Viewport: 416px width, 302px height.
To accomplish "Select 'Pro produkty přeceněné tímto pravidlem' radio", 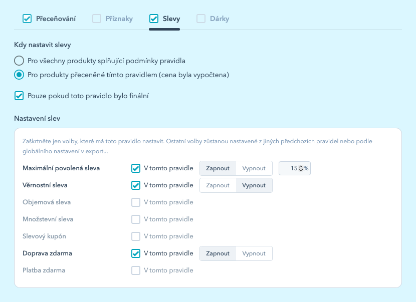I will [x=19, y=75].
